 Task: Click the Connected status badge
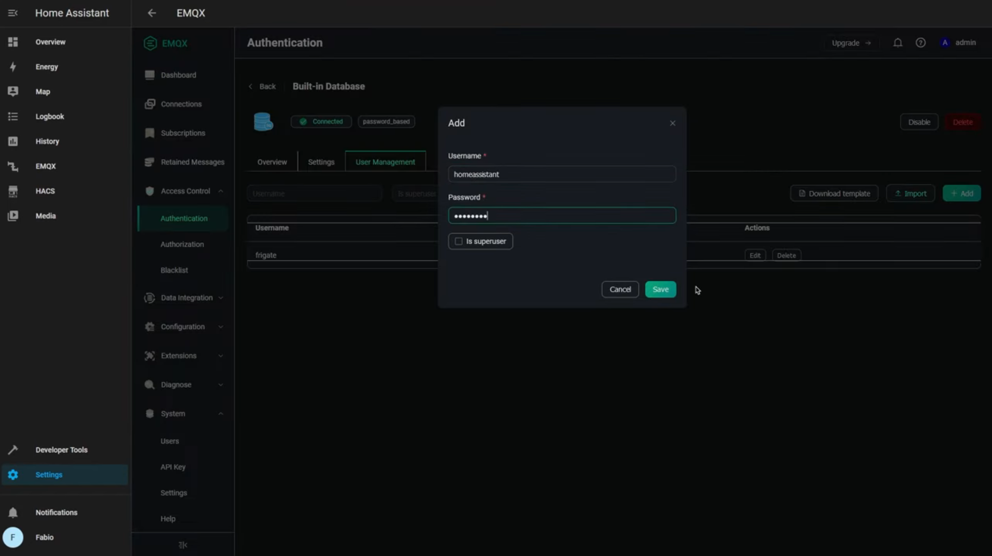(x=321, y=122)
